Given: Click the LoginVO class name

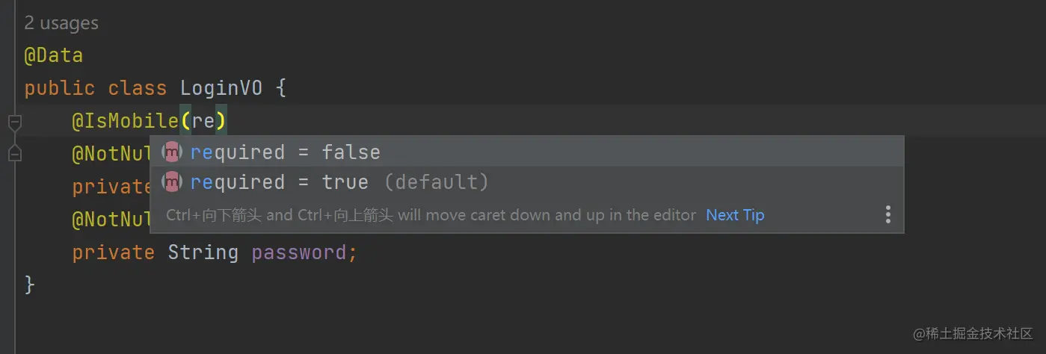Looking at the screenshot, I should 221,88.
